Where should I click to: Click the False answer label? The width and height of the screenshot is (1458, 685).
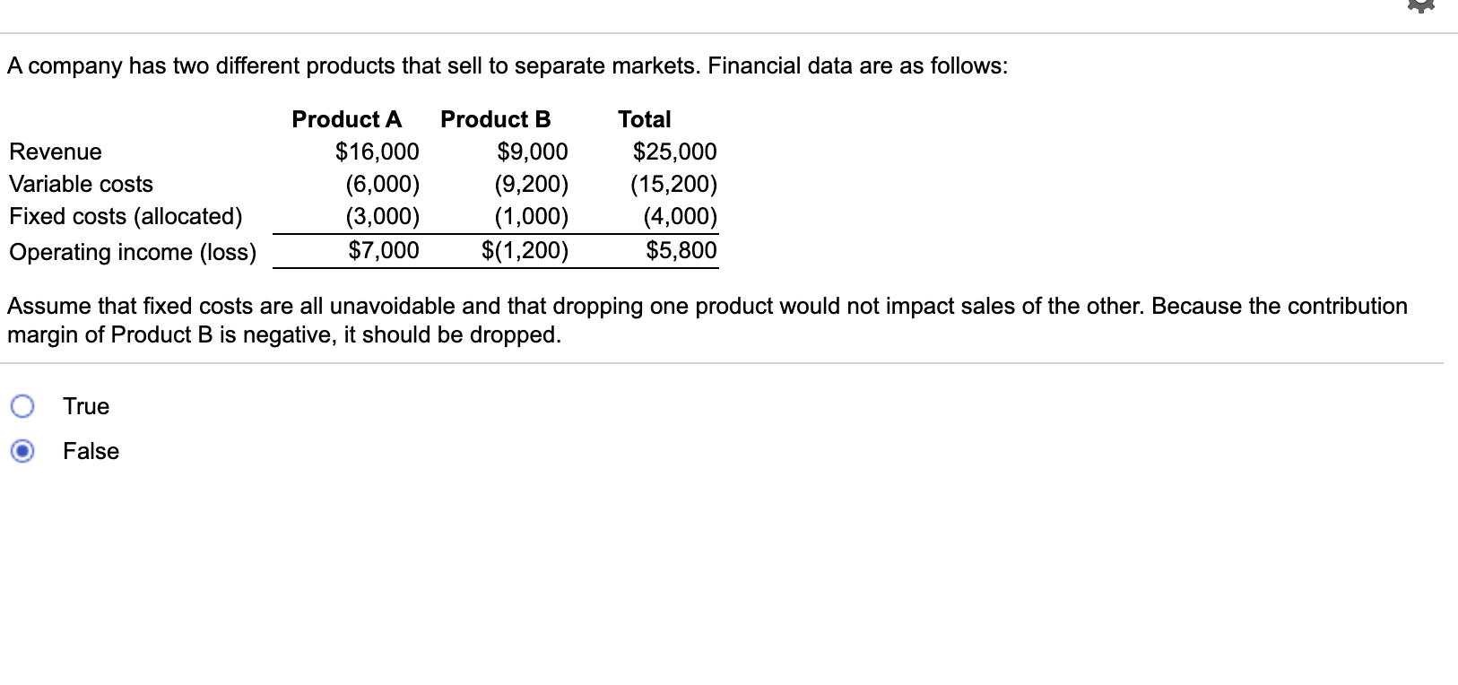91,451
